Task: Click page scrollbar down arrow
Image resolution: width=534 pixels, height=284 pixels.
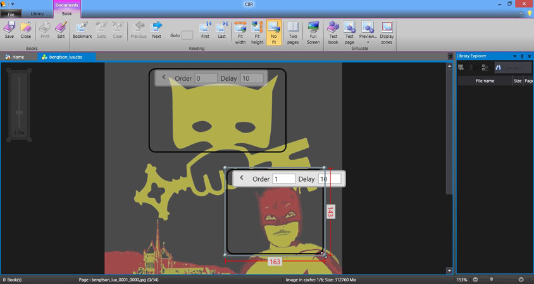Action: (449, 271)
